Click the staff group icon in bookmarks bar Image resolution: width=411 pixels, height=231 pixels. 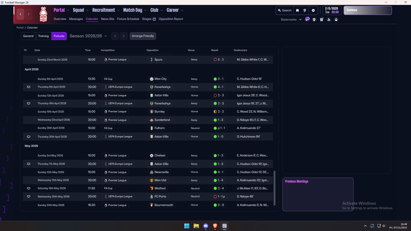tap(336, 20)
